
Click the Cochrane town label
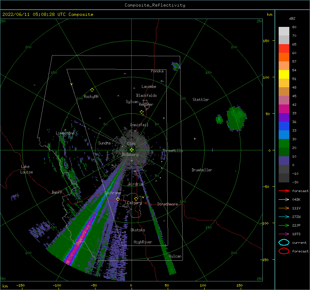pyautogui.click(x=113, y=193)
